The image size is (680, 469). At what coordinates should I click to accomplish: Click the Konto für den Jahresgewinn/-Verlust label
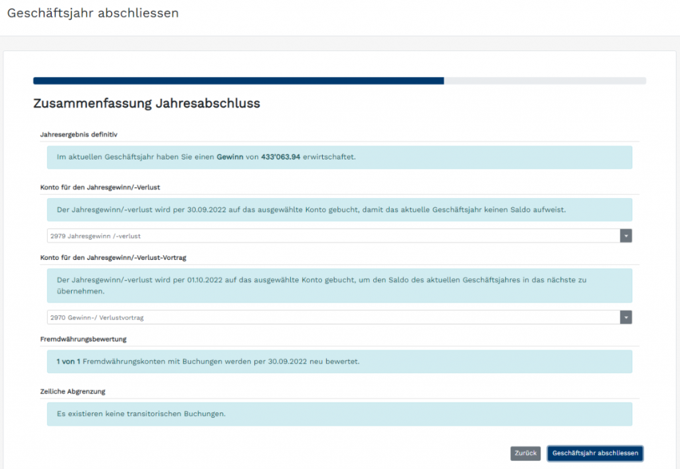click(100, 187)
